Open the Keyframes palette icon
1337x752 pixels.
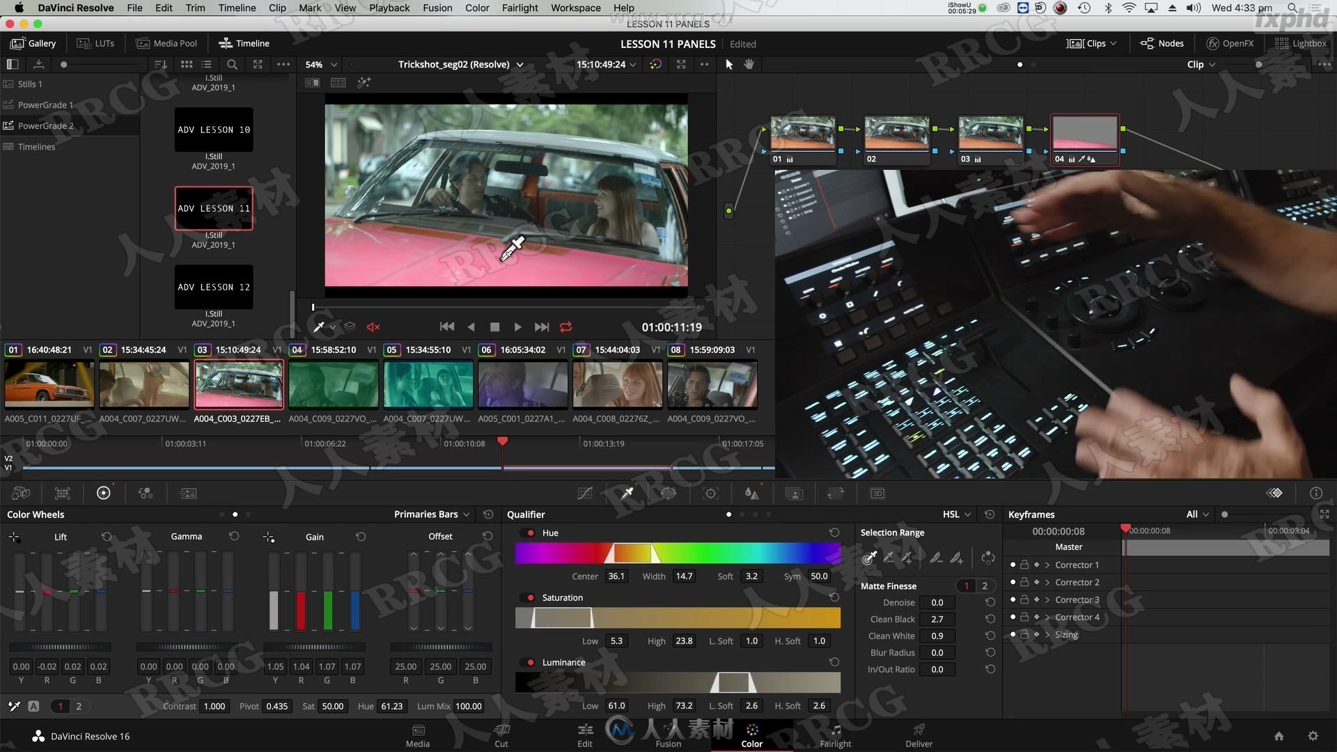1274,493
